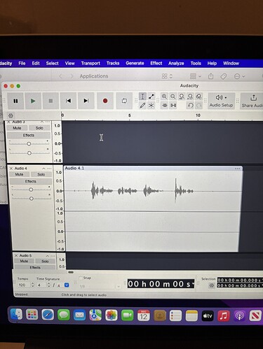Screen dimensions: 263x349
Task: Mute the Audio 5 track
Action: [x=24, y=261]
